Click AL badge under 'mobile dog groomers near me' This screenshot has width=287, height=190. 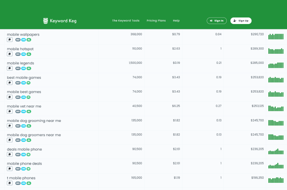[x=29, y=140]
